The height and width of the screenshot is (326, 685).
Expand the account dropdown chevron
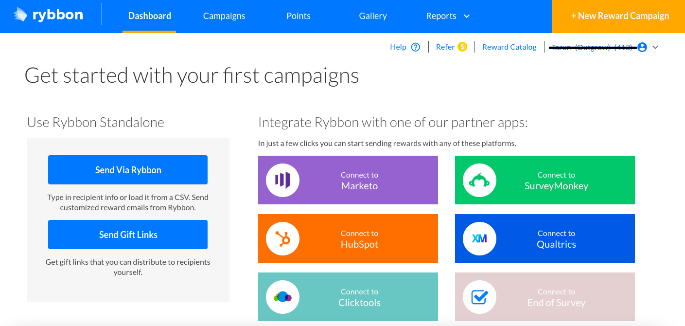coord(655,47)
